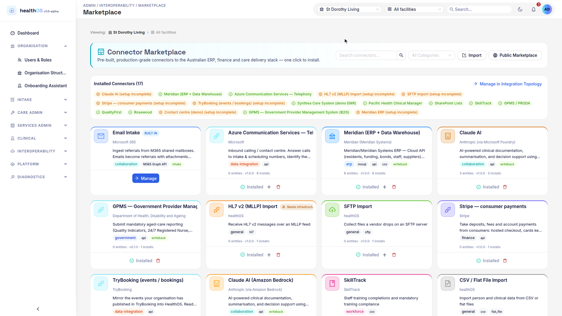The height and width of the screenshot is (316, 562).
Task: Focus the Search connectors field
Action: tap(366, 55)
